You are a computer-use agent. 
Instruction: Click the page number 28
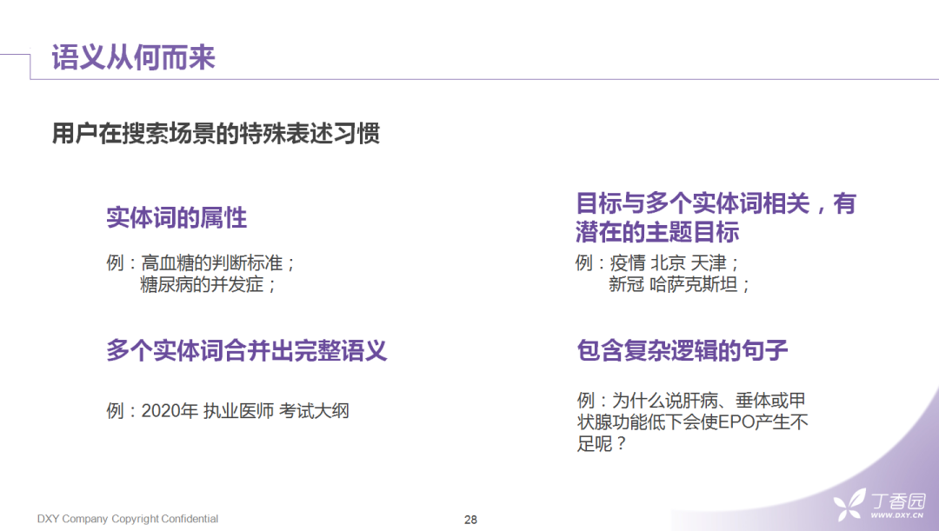470,520
